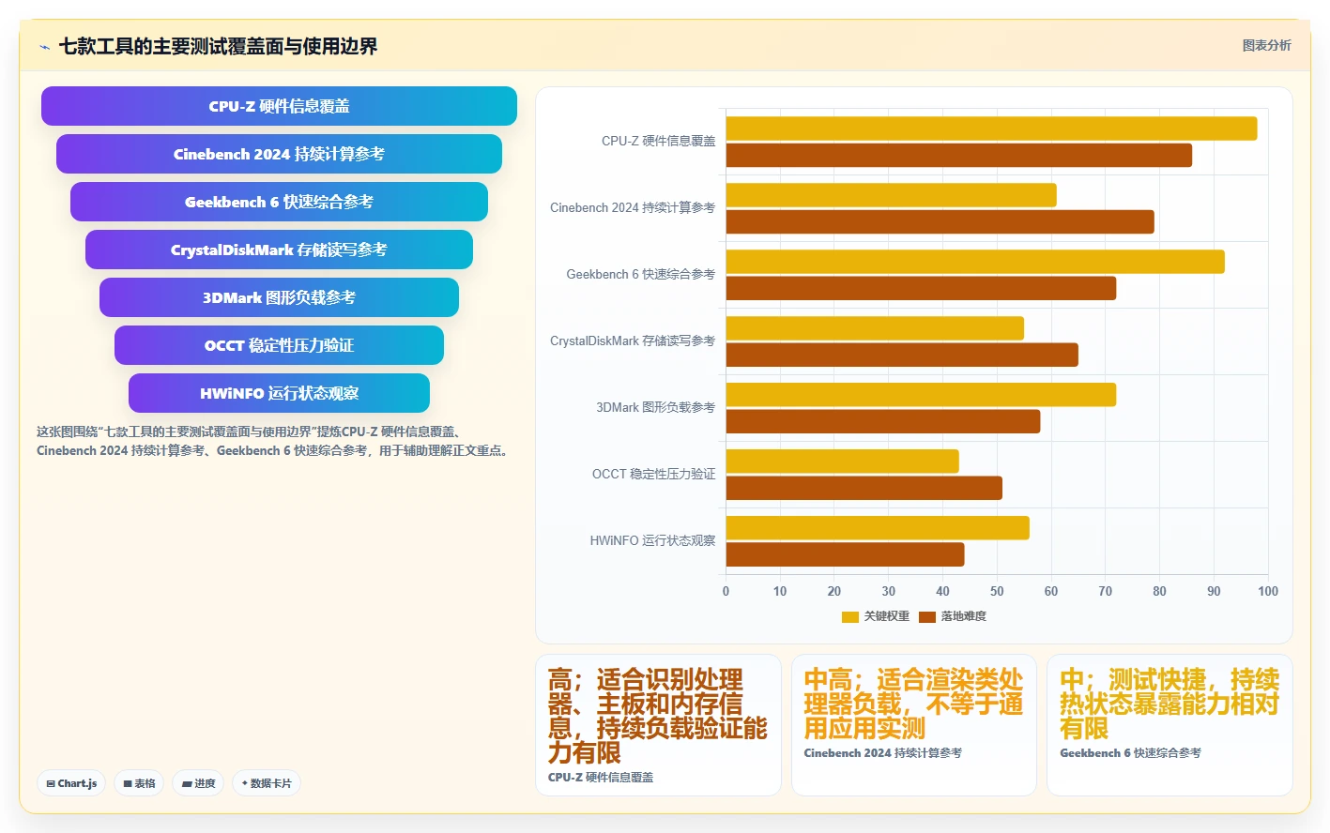Select the HWiNFO 运行状态观察 funnel bar
The height and width of the screenshot is (833, 1330).
click(279, 393)
